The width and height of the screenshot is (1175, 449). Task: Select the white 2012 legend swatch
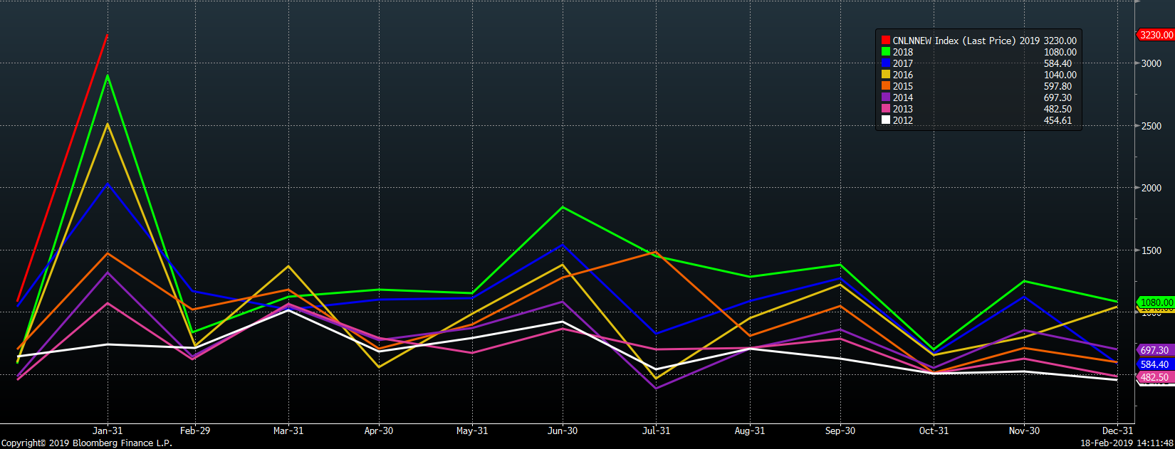(886, 120)
